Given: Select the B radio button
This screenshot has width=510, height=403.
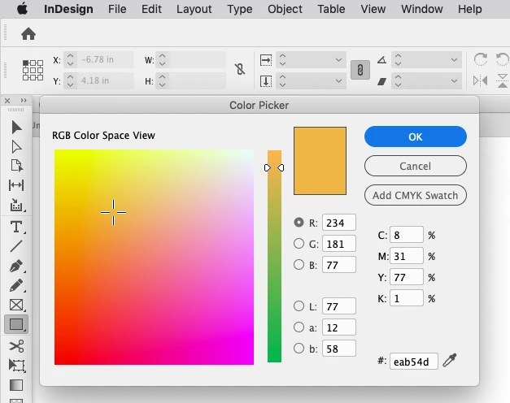Looking at the screenshot, I should point(299,265).
